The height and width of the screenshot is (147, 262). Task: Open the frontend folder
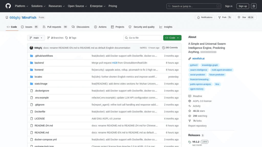[39, 70]
